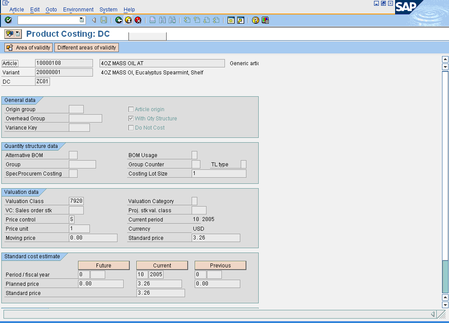Click the Standard price field in Valuation data
Screen dimensions: 449x323
point(216,238)
